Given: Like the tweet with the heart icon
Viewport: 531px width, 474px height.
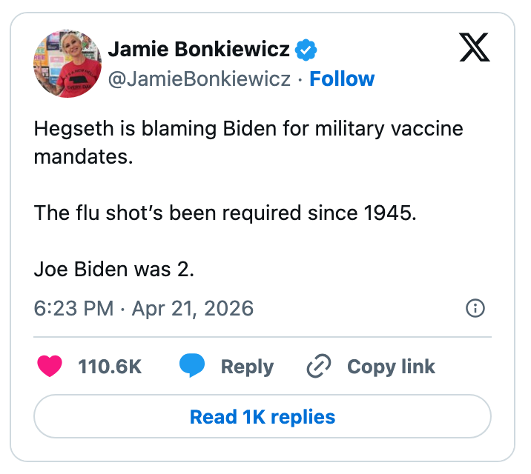Looking at the screenshot, I should (50, 366).
